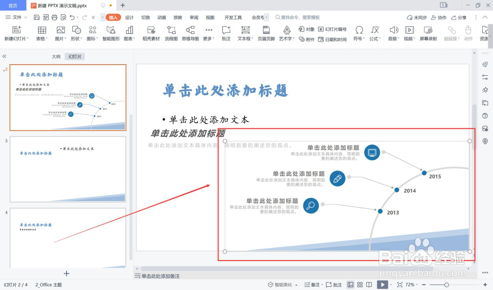This screenshot has height=290, width=493.
Task: Click the Share (分享) button
Action: (459, 18)
